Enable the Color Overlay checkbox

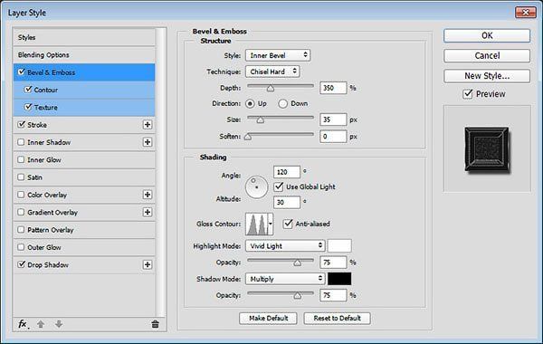point(21,195)
